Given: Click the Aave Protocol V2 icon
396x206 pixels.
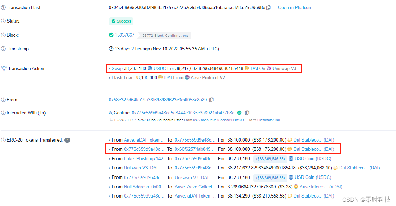Looking at the screenshot, I should (x=187, y=77).
